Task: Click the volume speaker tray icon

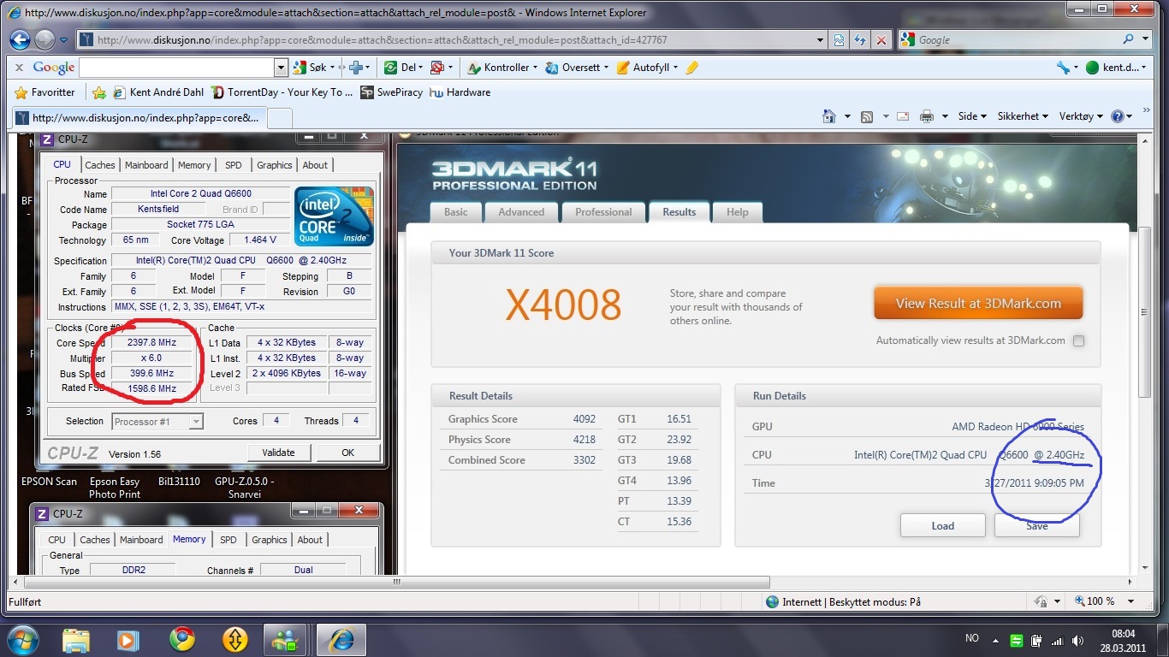Action: [1077, 640]
